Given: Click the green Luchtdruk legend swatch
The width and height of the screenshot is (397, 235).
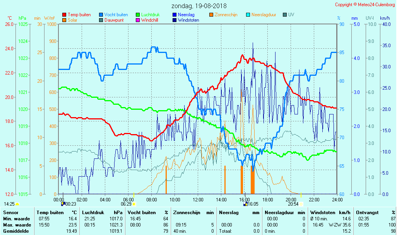Looking at the screenshot, I should 138,15.
